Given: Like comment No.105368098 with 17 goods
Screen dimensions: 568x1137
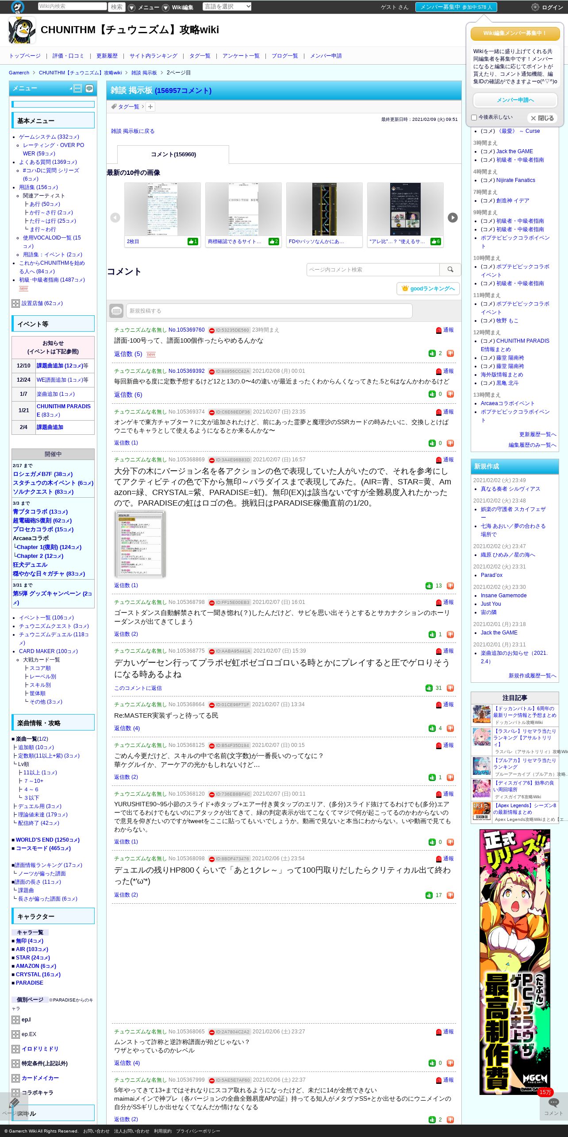Looking at the screenshot, I should coord(429,895).
